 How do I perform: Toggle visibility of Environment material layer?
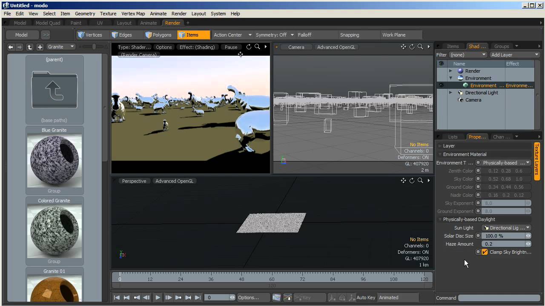tap(441, 85)
